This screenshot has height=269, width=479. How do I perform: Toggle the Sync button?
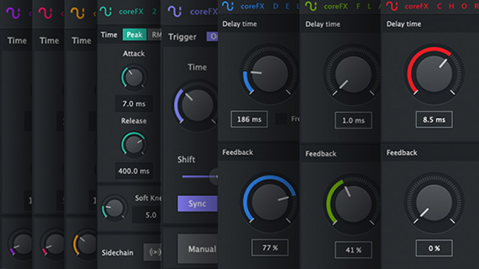pyautogui.click(x=197, y=204)
